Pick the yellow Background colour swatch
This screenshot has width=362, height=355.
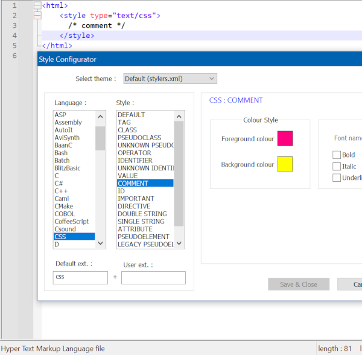(285, 164)
